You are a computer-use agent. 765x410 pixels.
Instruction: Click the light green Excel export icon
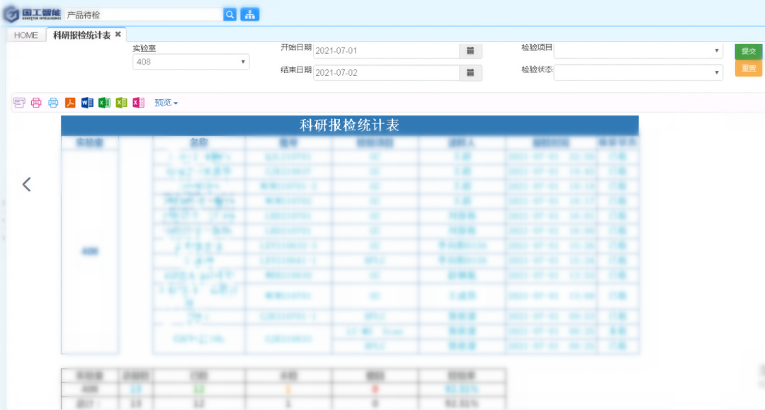pyautogui.click(x=121, y=103)
